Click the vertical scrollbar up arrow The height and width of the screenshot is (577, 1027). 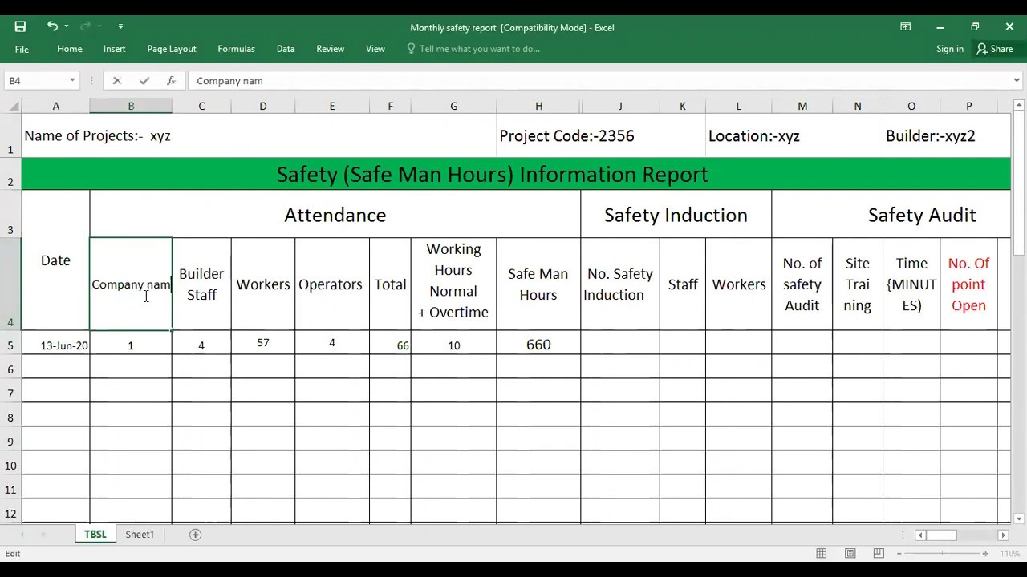[x=1019, y=106]
